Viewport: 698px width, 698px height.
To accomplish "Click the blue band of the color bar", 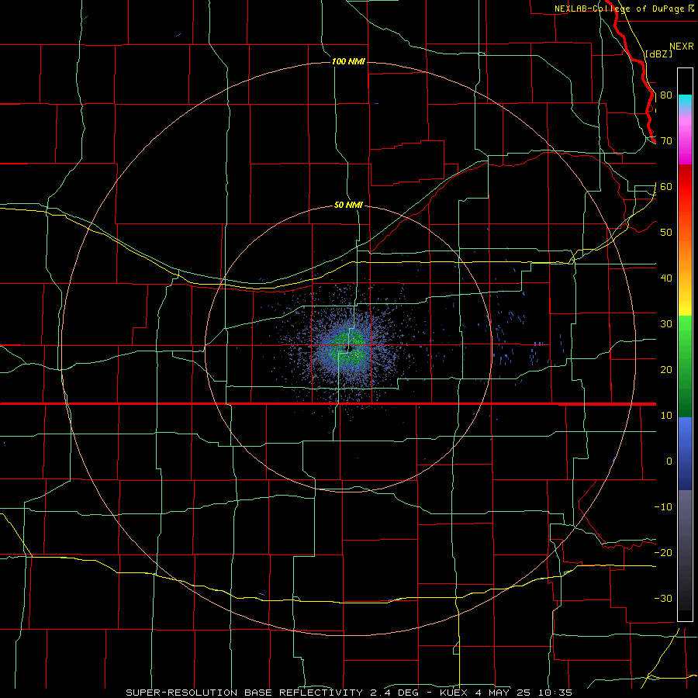I will point(685,454).
